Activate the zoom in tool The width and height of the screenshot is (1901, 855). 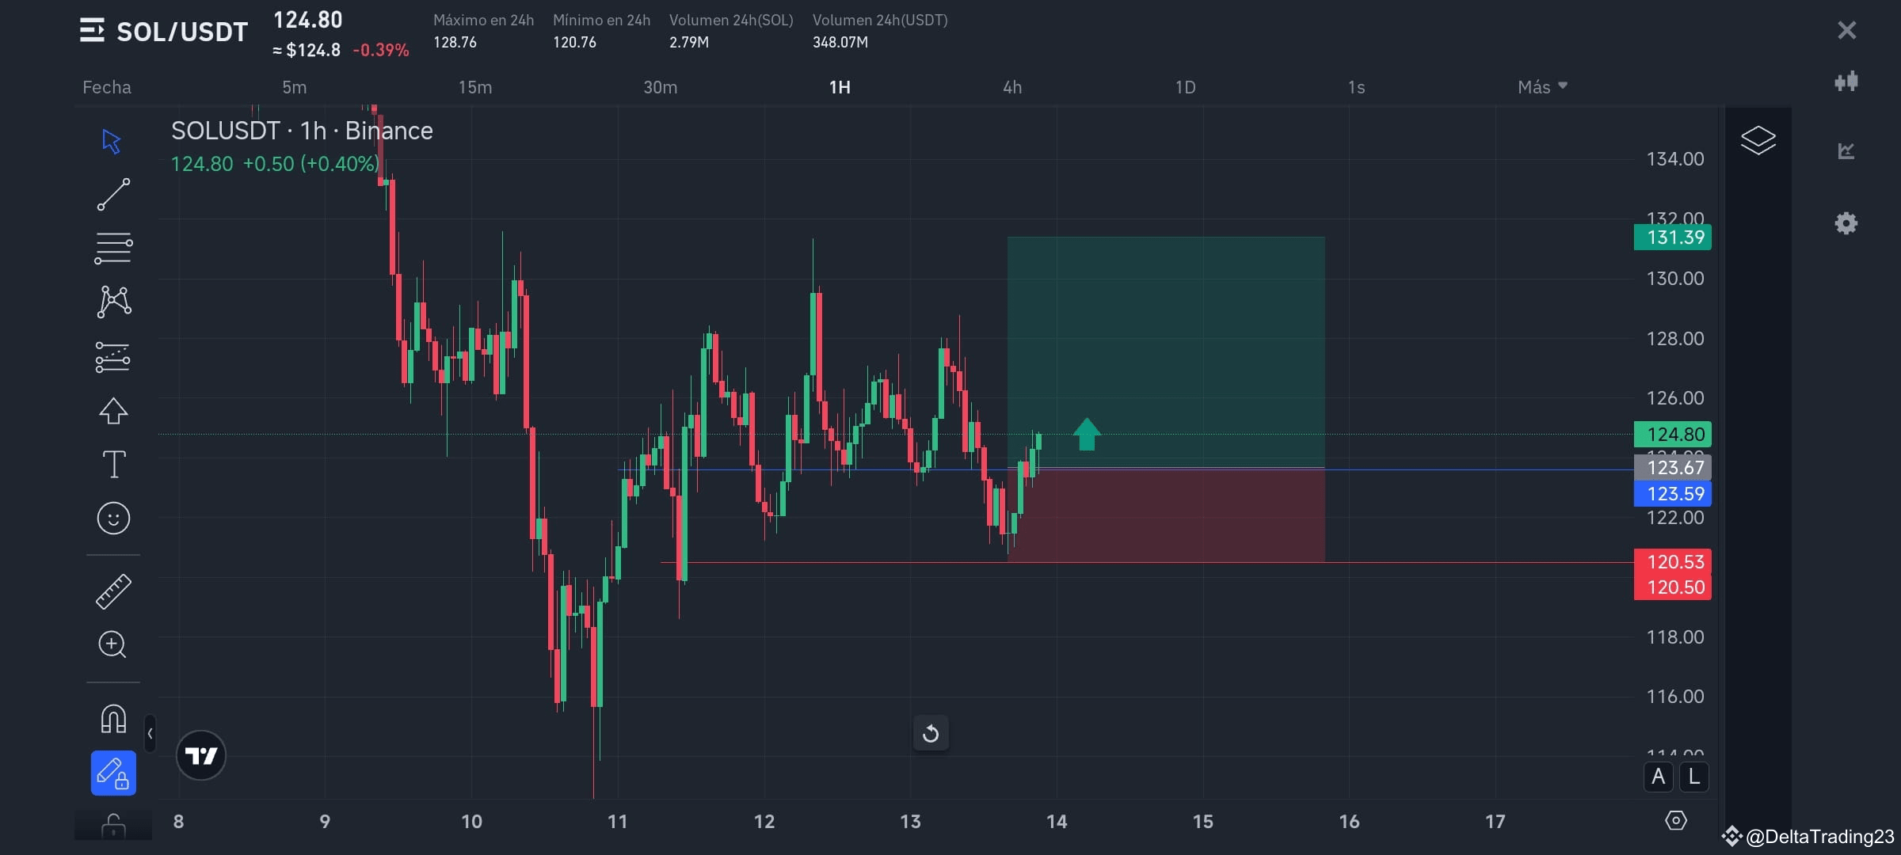(112, 644)
